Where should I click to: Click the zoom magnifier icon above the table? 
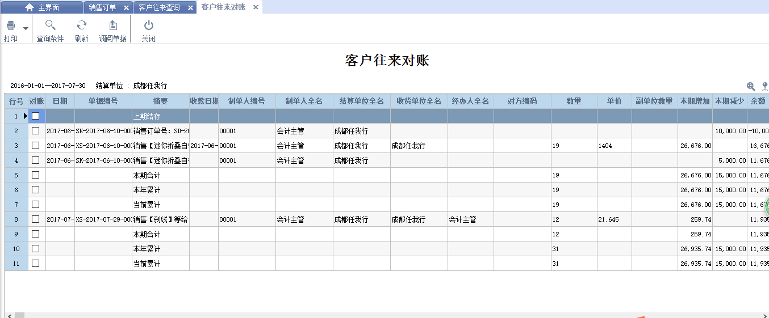(751, 86)
